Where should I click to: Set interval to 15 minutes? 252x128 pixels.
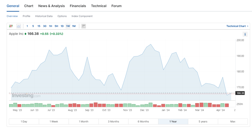(x=39, y=26)
